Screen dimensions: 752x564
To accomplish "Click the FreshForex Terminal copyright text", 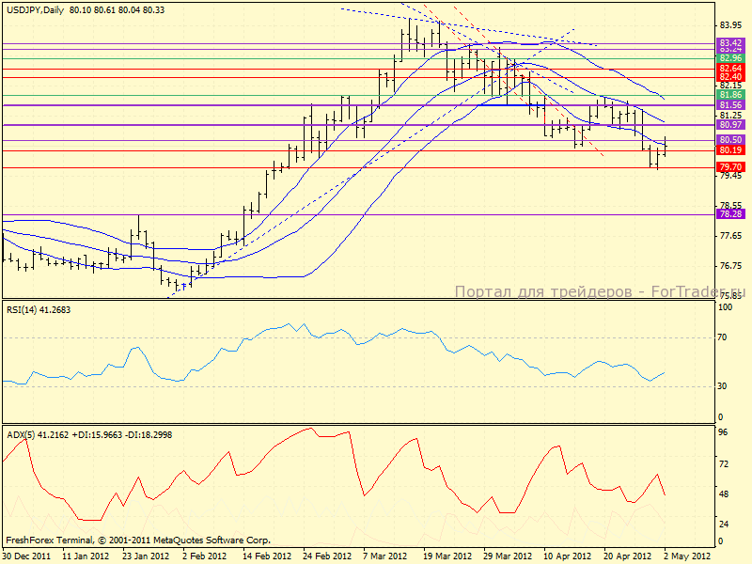I will click(x=138, y=540).
